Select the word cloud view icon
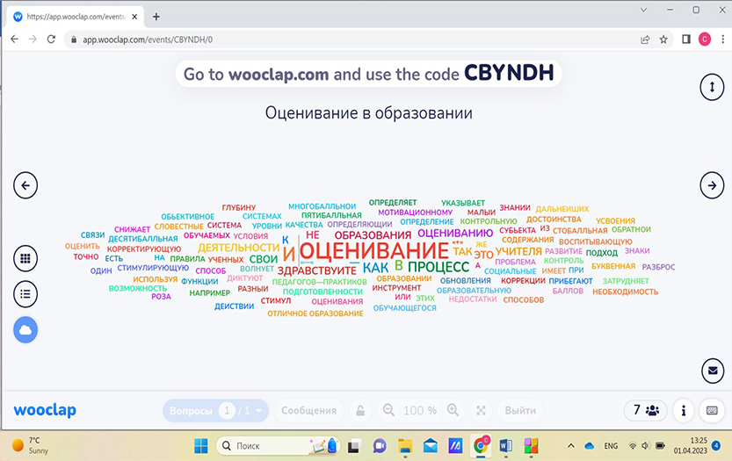 click(25, 329)
